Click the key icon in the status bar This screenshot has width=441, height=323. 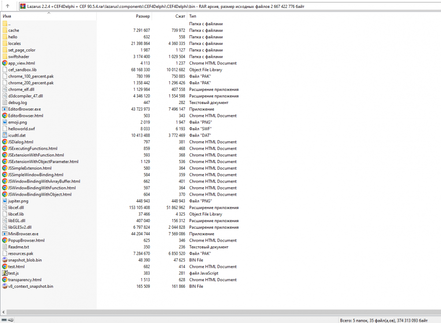11,320
